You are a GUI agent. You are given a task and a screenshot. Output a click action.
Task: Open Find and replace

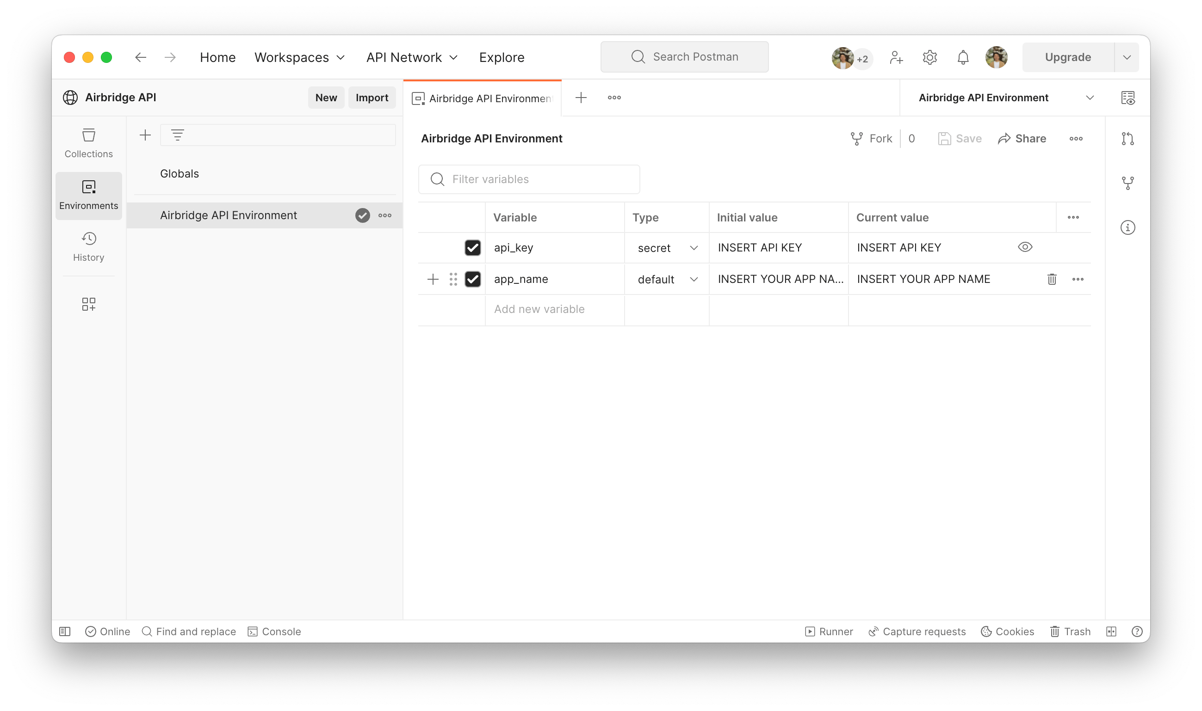189,631
